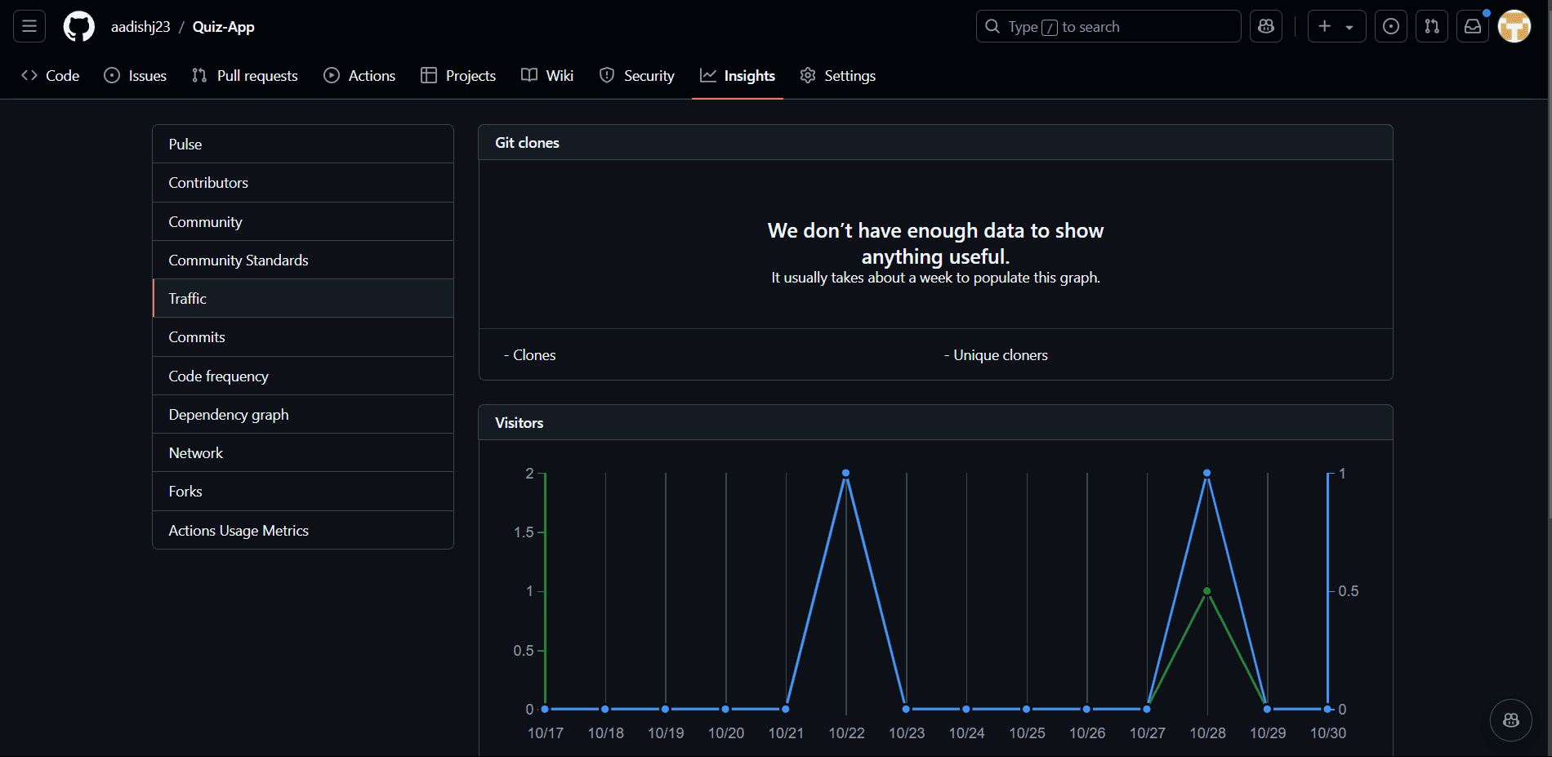Open Forks in the sidebar
Viewport: 1552px width, 757px height.
tap(303, 491)
